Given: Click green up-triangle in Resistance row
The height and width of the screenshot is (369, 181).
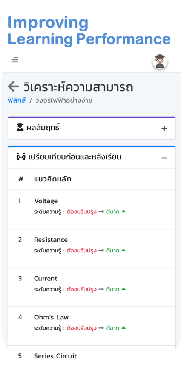Looking at the screenshot, I should coord(124,250).
